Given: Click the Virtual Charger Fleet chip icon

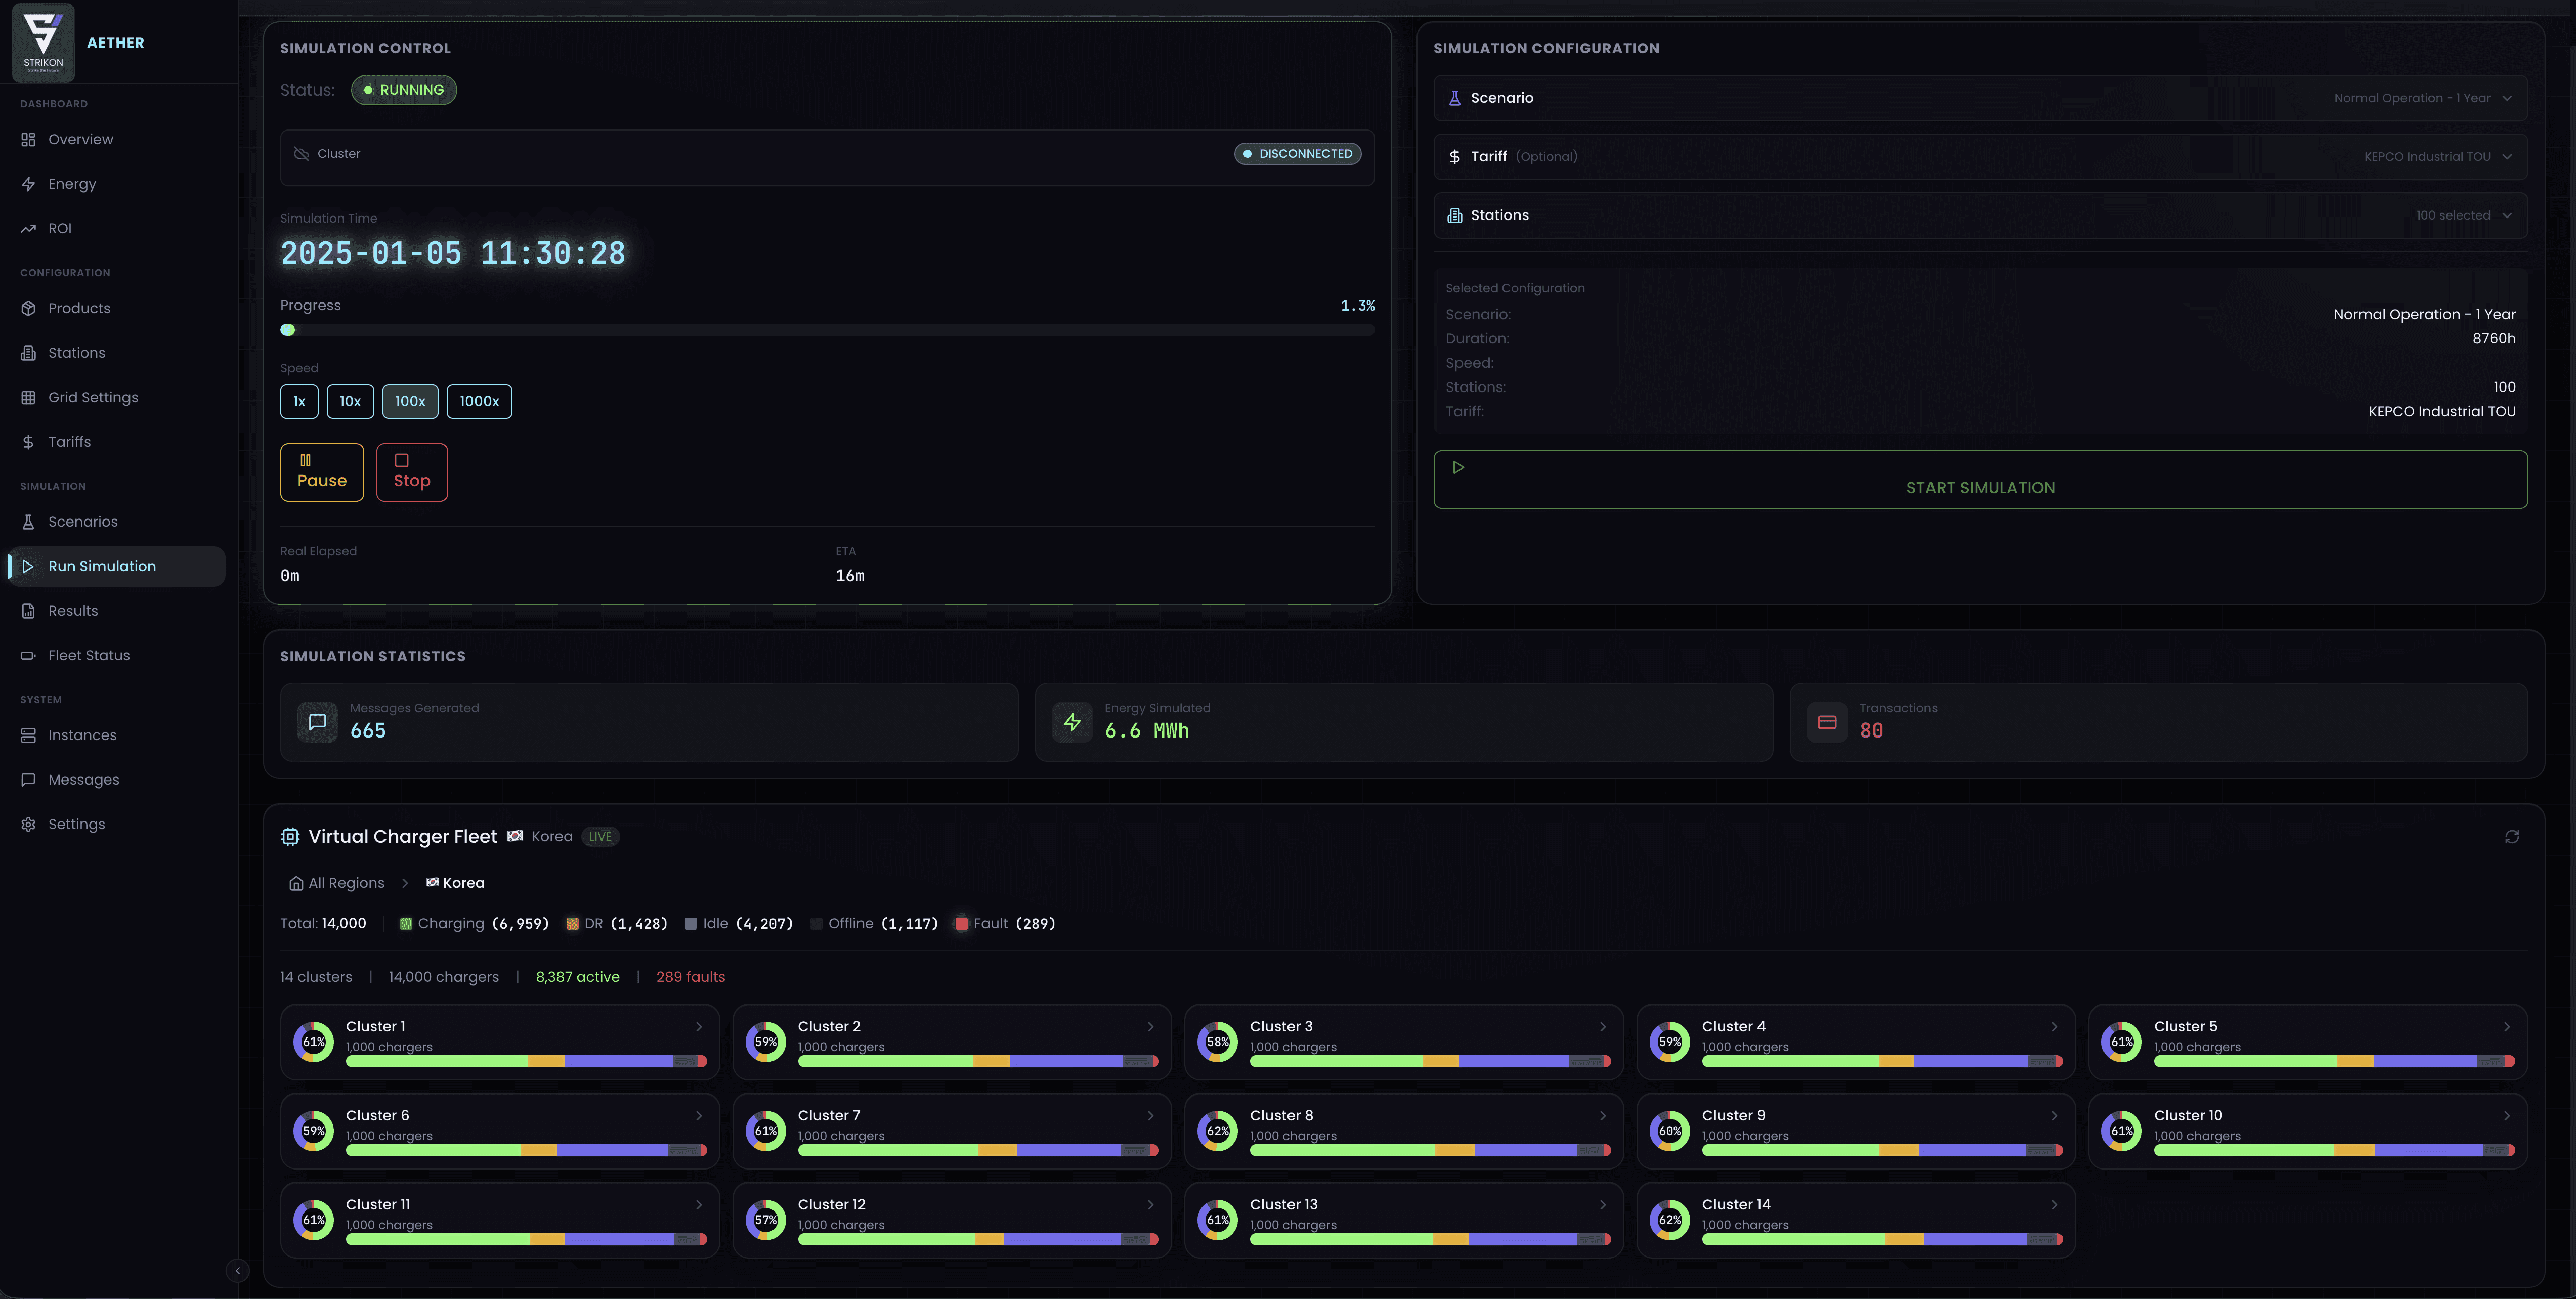Looking at the screenshot, I should click(290, 837).
